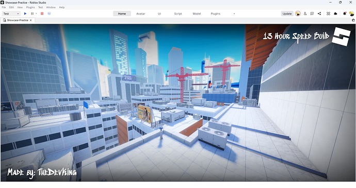Screen dimensions: 356x188
Task: Switch to the Plugins ribbon tab
Action: tap(216, 13)
